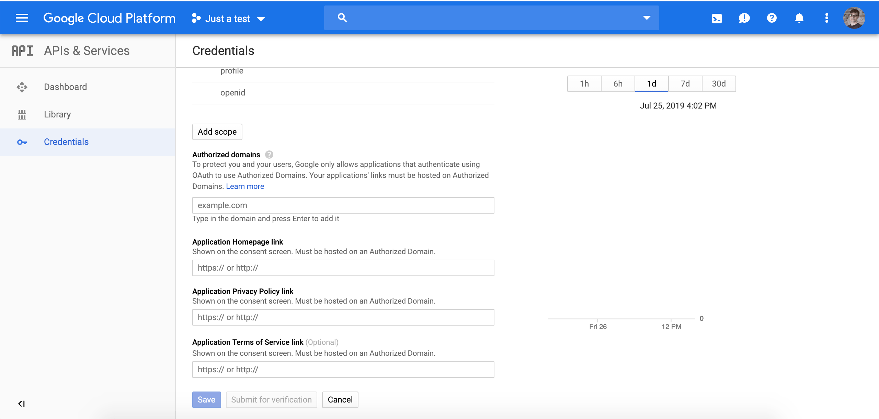View notifications via the bell icon

click(x=799, y=18)
